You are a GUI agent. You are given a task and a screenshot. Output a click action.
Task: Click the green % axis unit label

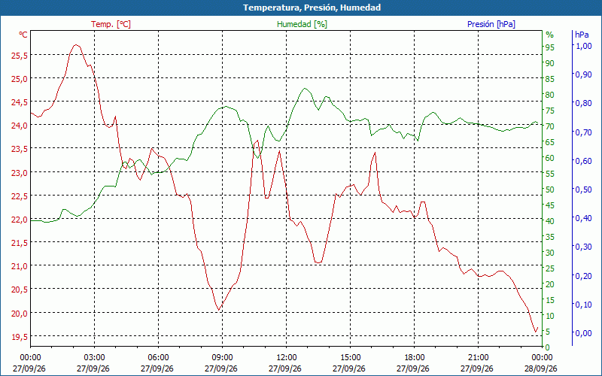tap(550, 35)
